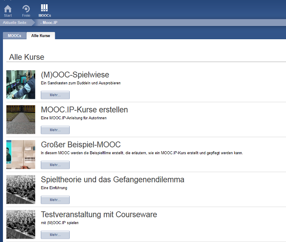Image resolution: width=286 pixels, height=242 pixels.
Task: Switch to the MOOCs tab
Action: 14,36
